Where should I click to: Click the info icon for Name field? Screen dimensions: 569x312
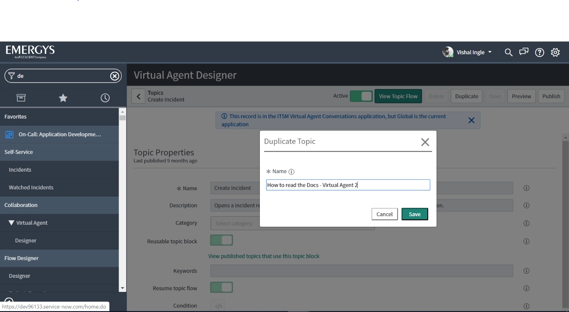coord(526,188)
